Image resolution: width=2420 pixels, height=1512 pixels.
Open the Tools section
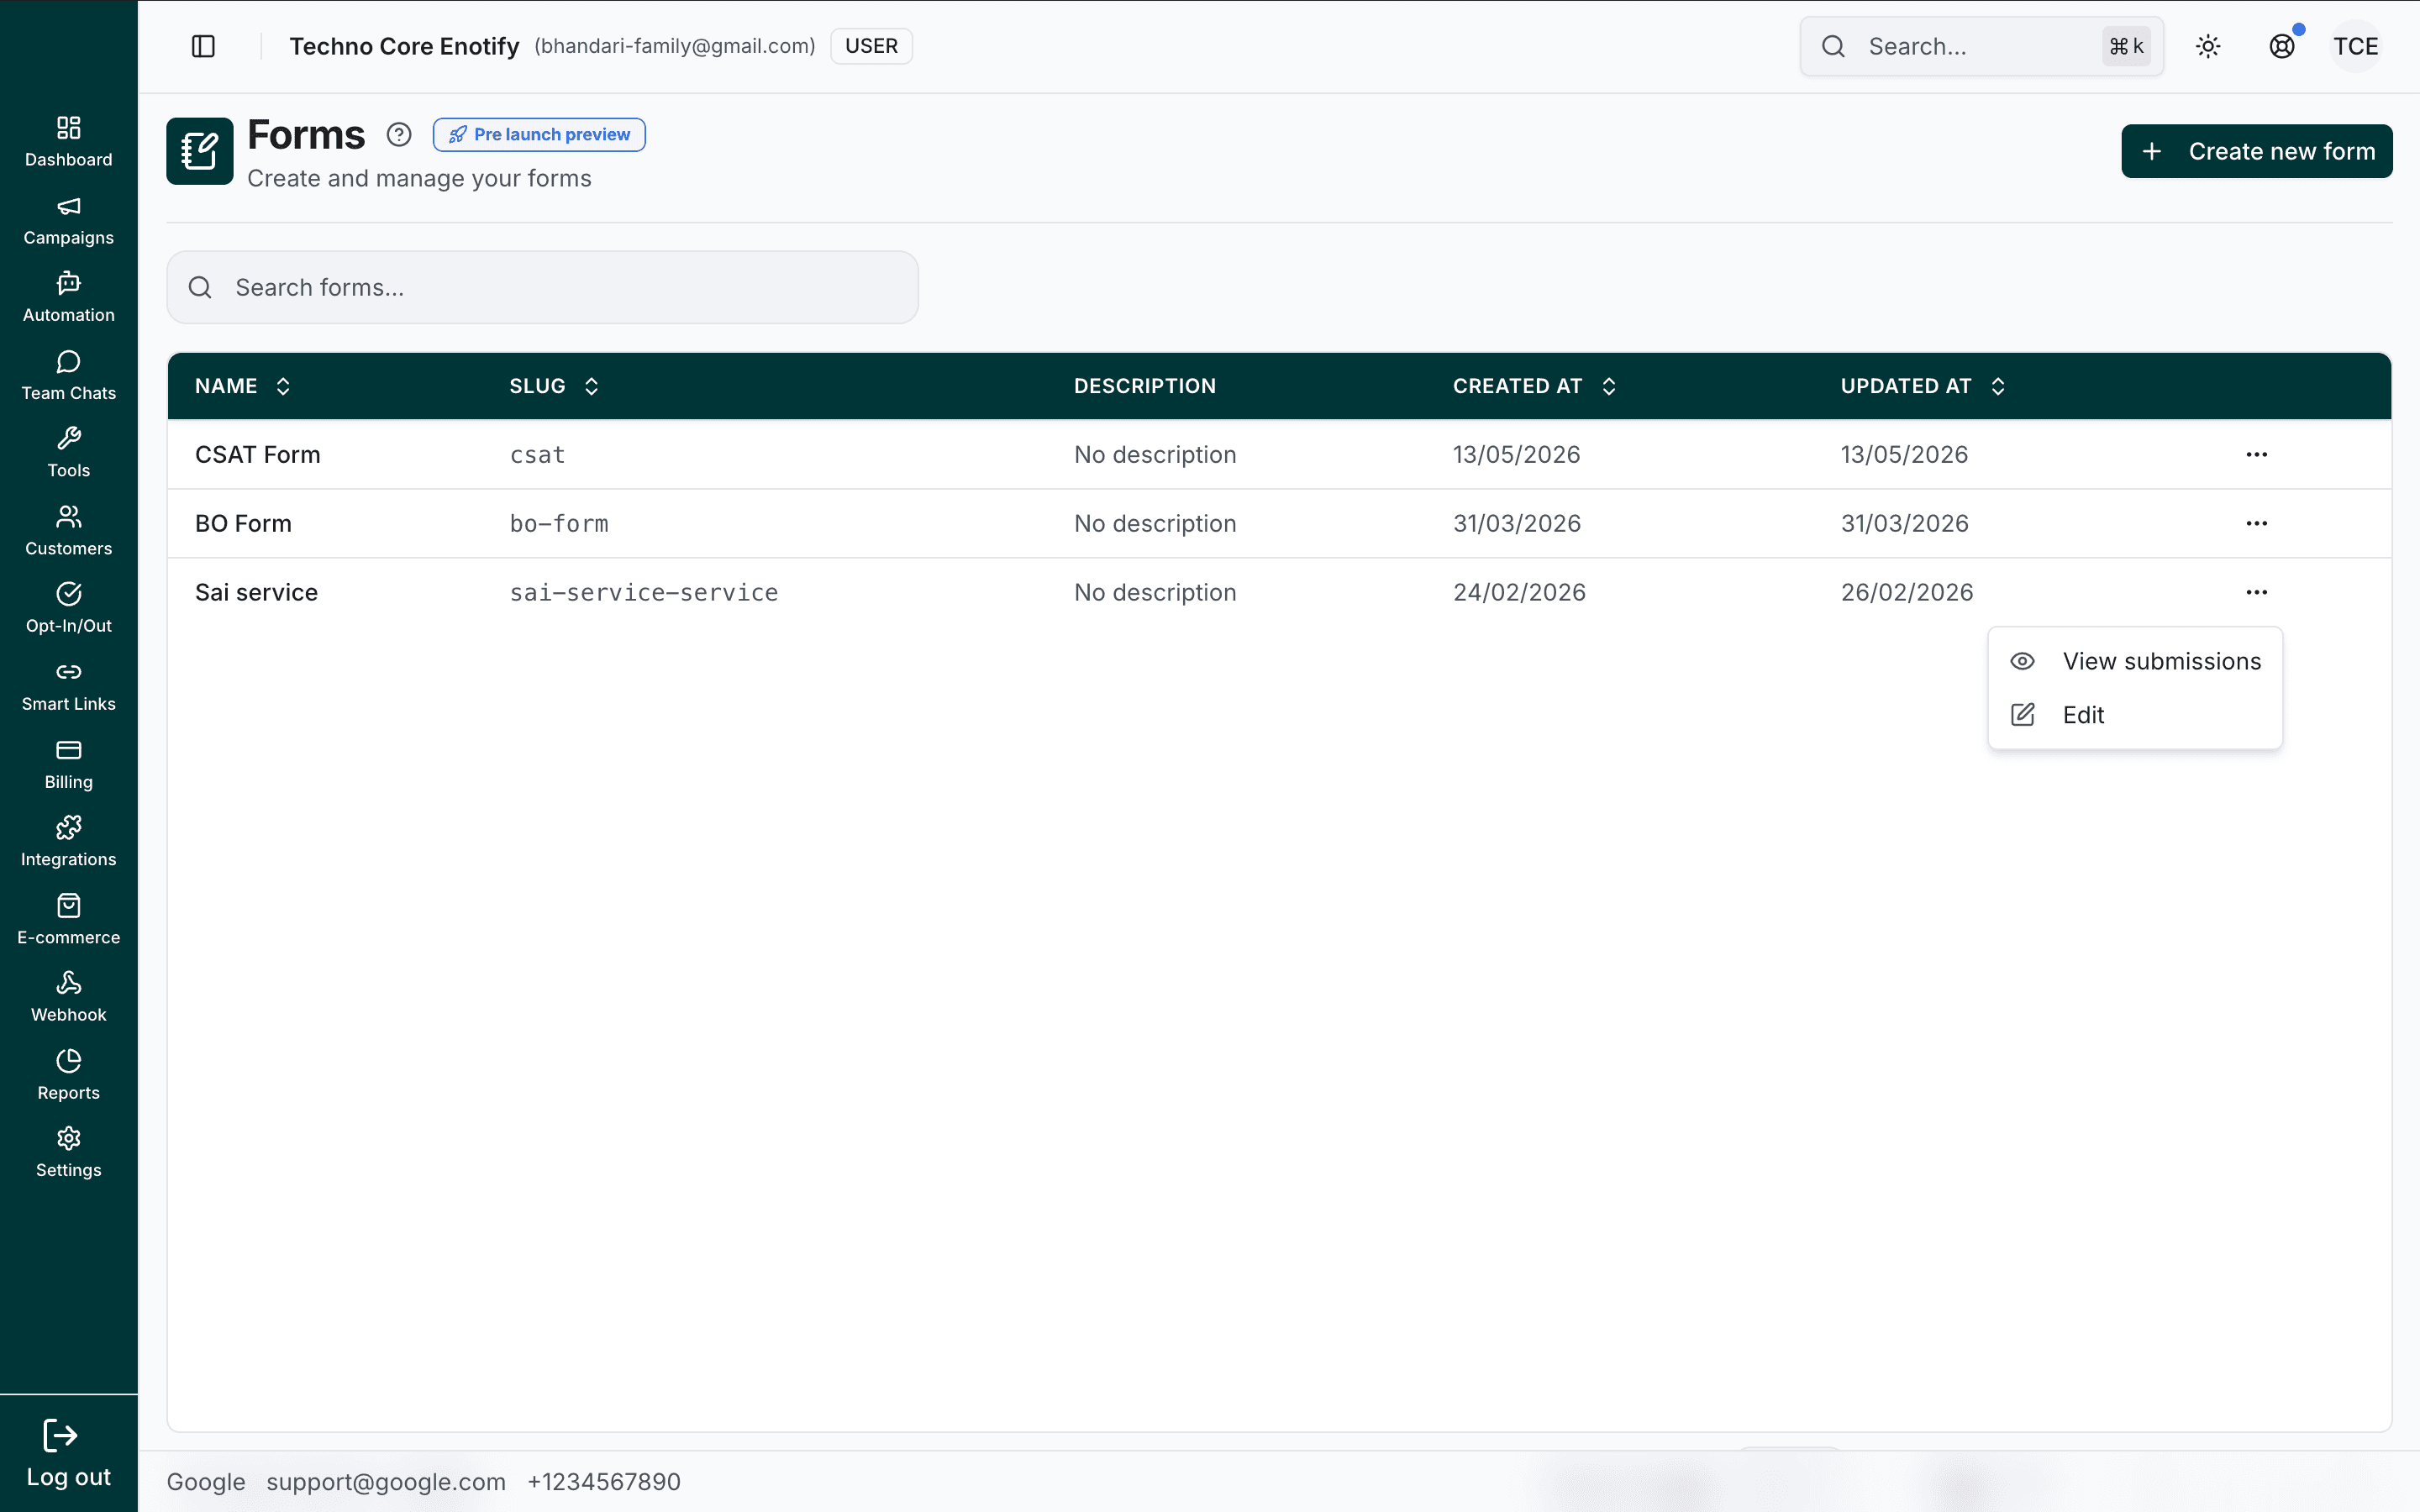pos(68,453)
